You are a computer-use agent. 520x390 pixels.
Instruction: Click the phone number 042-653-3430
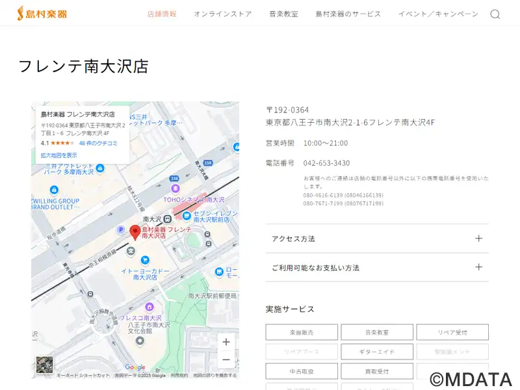(327, 163)
